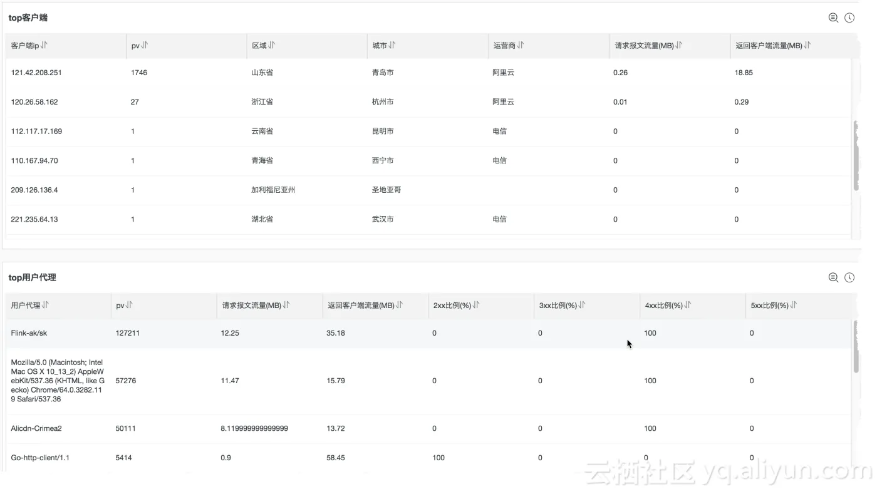The height and width of the screenshot is (489, 877).
Task: Select Alicdn-Crimea2 user agent
Action: pyautogui.click(x=36, y=429)
